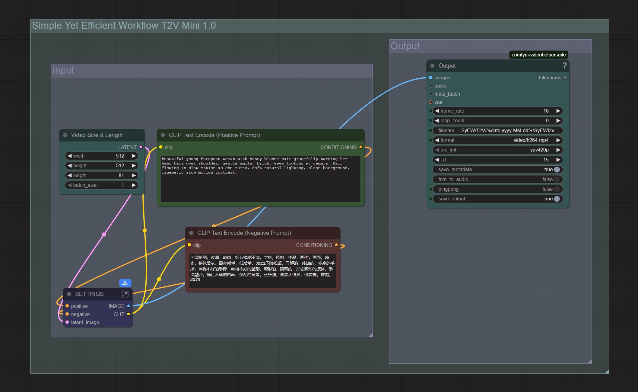Open the SETTINGS subgraph expand icon
Screen dimensions: 638x392
coord(125,294)
